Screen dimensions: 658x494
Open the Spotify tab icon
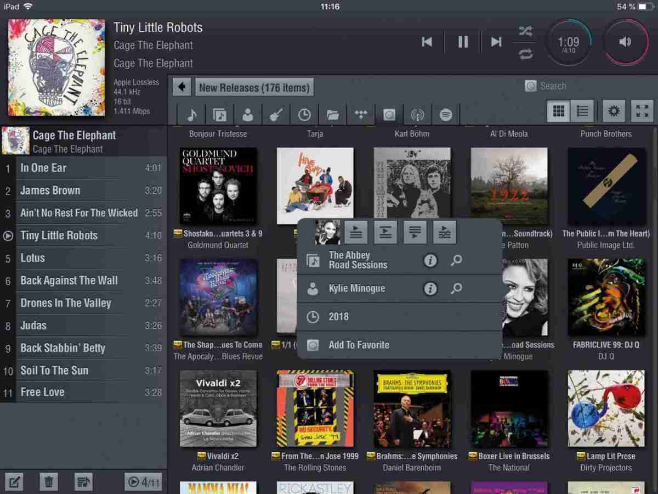click(x=446, y=115)
